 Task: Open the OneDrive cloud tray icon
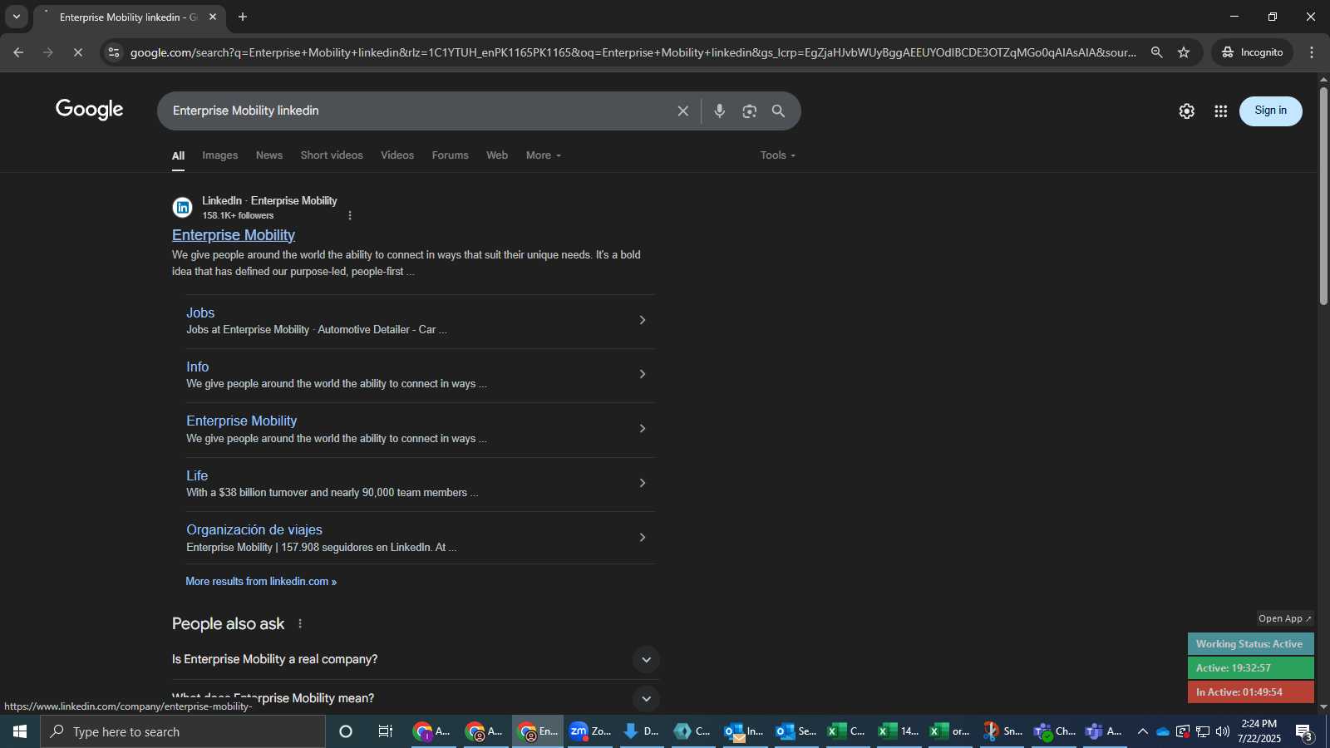point(1163,731)
